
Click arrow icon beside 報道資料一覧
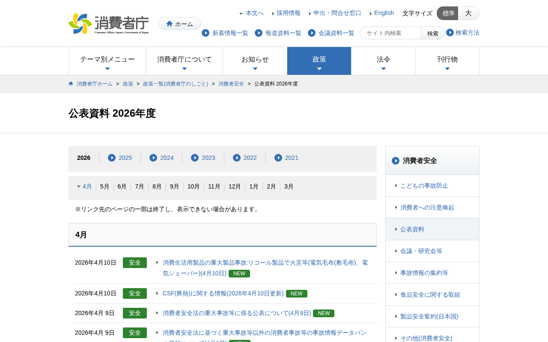(x=259, y=33)
